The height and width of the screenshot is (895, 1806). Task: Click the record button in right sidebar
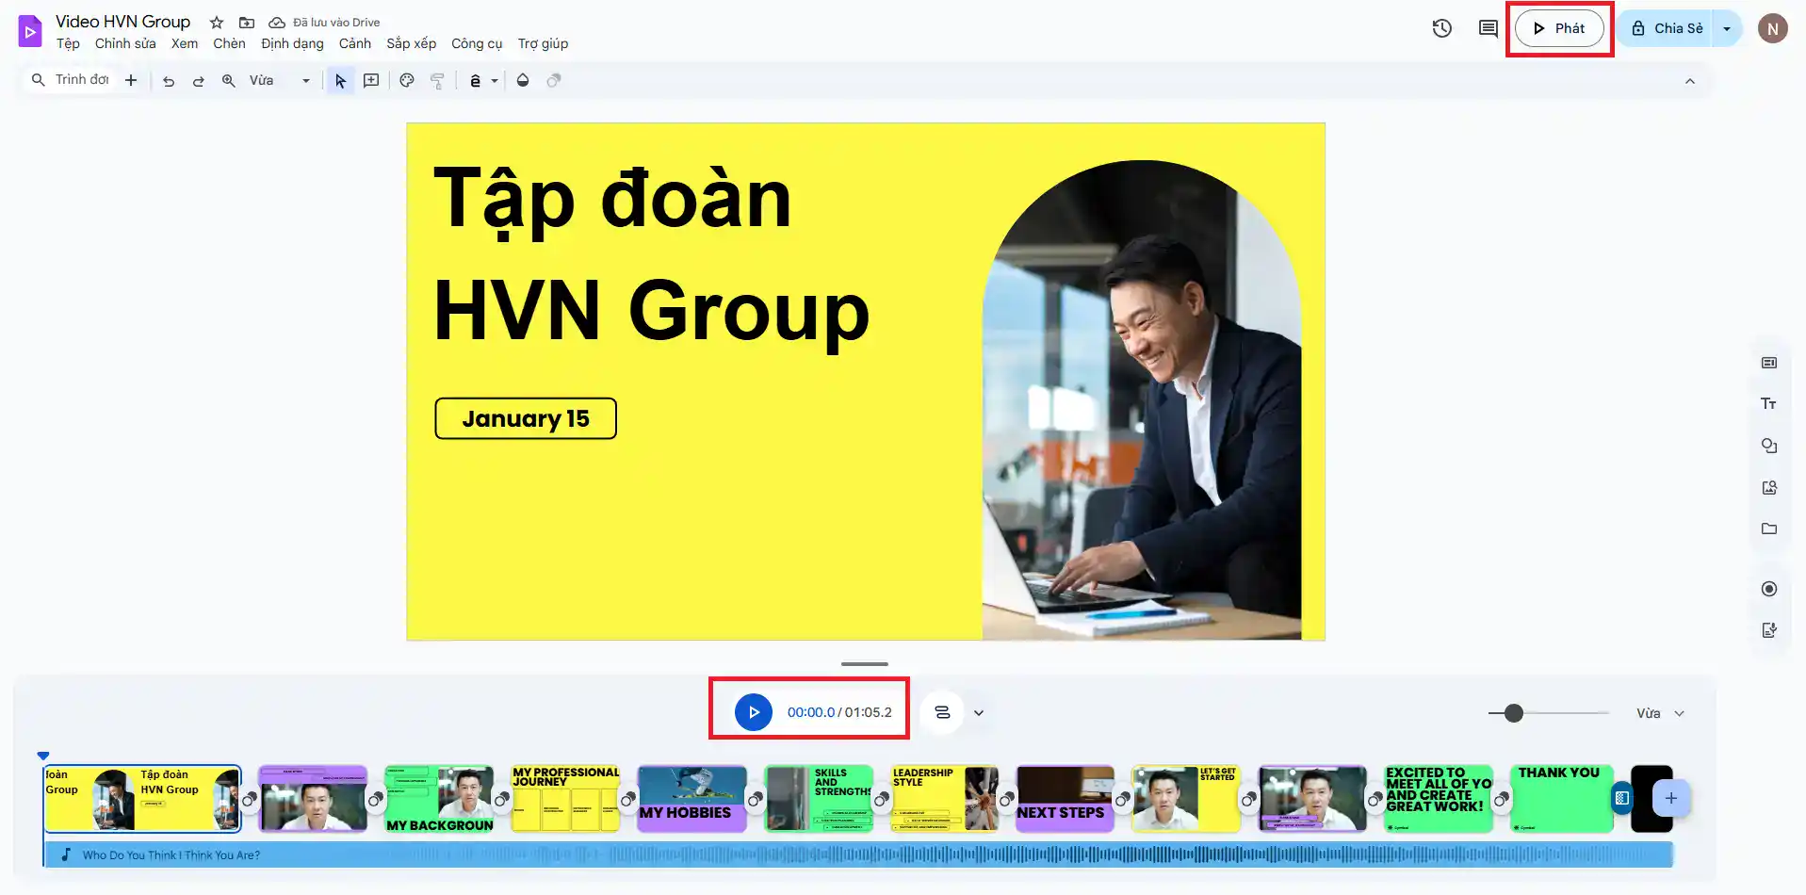click(x=1768, y=589)
